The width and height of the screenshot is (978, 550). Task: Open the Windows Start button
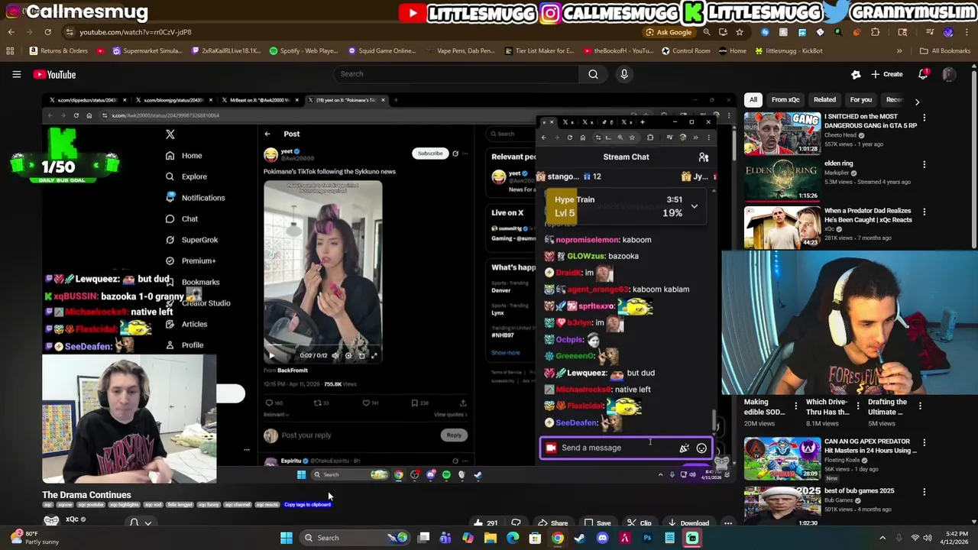coord(286,538)
